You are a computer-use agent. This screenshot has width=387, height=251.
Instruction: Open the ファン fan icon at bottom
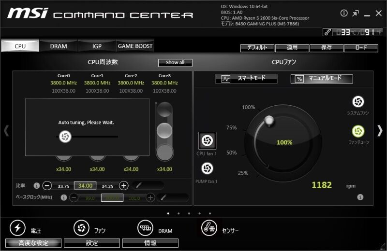(x=81, y=228)
